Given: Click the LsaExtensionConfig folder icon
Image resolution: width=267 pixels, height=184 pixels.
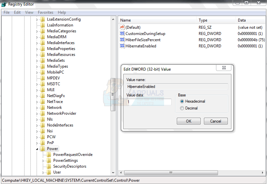Looking at the screenshot, I should tap(42, 19).
